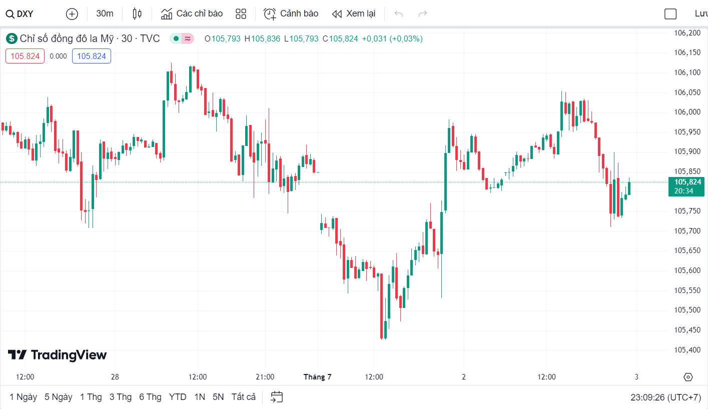Open the Các chỉ báo indicators menu
The width and height of the screenshot is (708, 409).
pos(192,14)
